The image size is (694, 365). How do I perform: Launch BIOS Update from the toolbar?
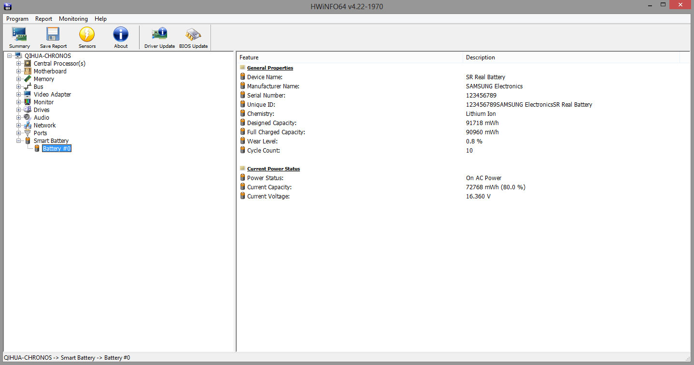(x=193, y=38)
